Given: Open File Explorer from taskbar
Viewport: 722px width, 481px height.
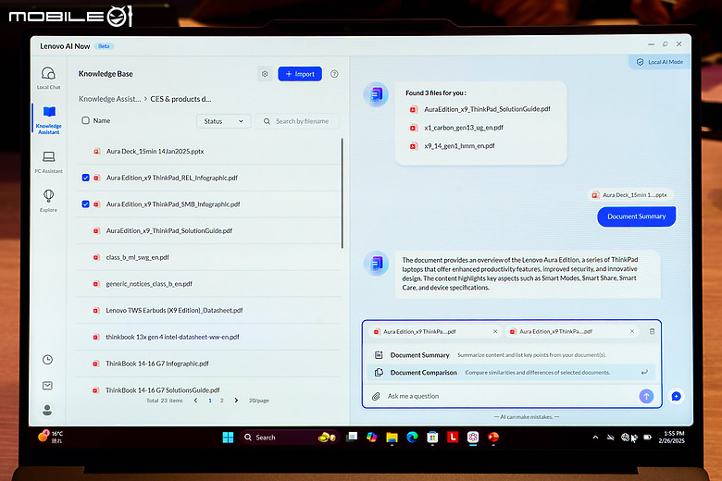Looking at the screenshot, I should (x=392, y=438).
